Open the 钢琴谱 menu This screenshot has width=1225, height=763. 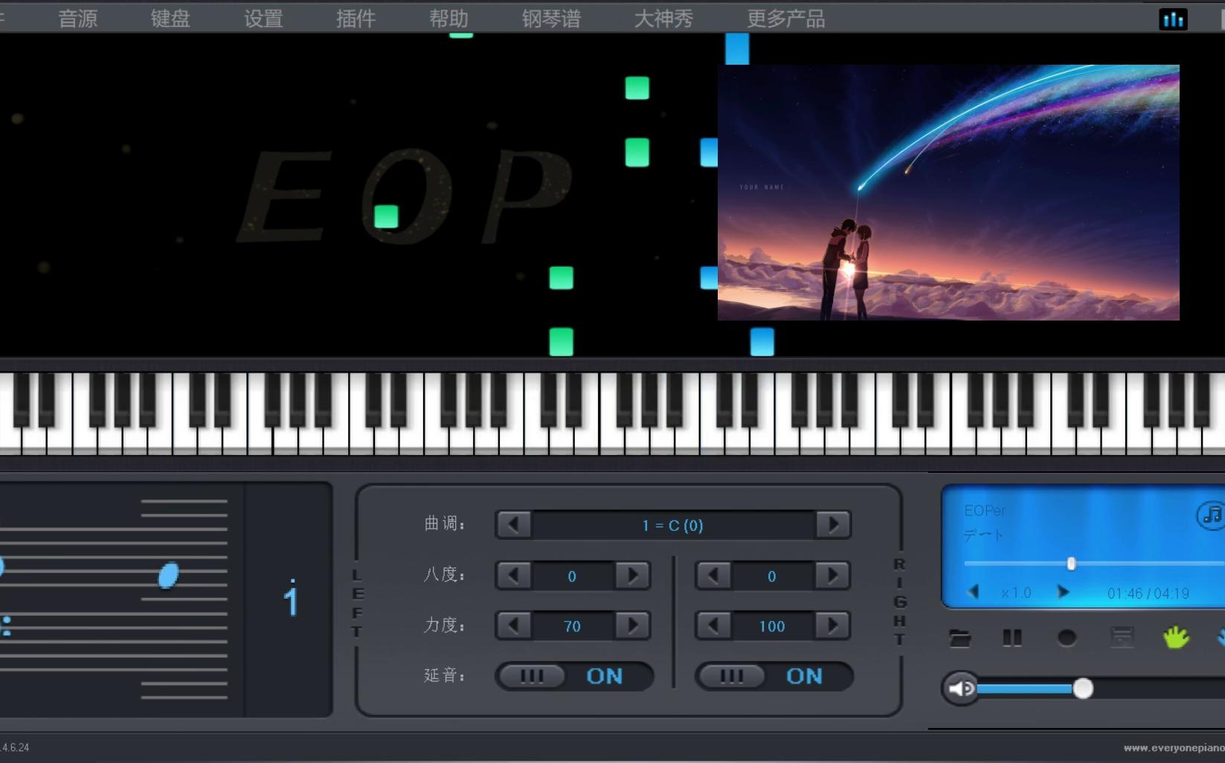551,19
